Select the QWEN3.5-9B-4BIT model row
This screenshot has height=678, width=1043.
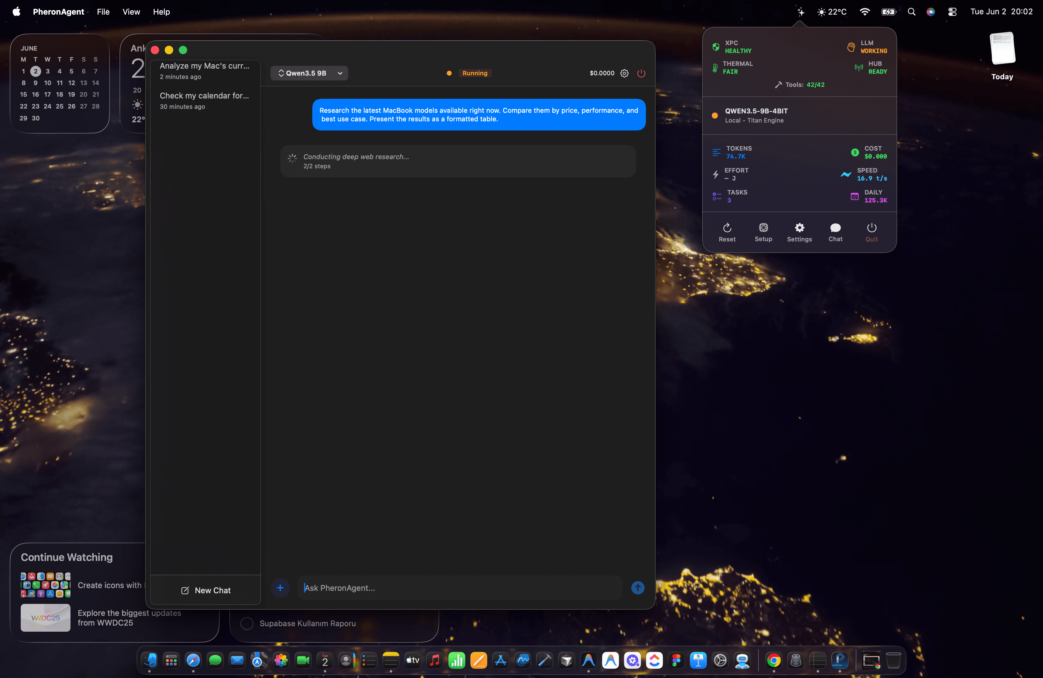[799, 116]
